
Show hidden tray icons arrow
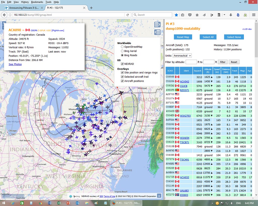(x=212, y=203)
